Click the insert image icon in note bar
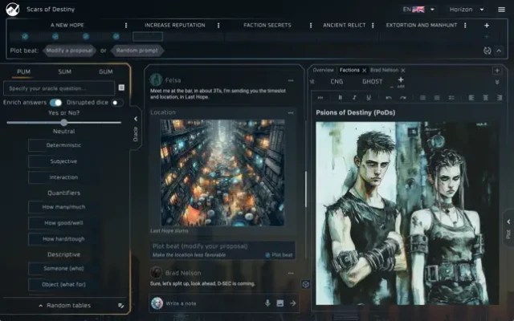Viewport: 514px width, 321px height. (279, 303)
